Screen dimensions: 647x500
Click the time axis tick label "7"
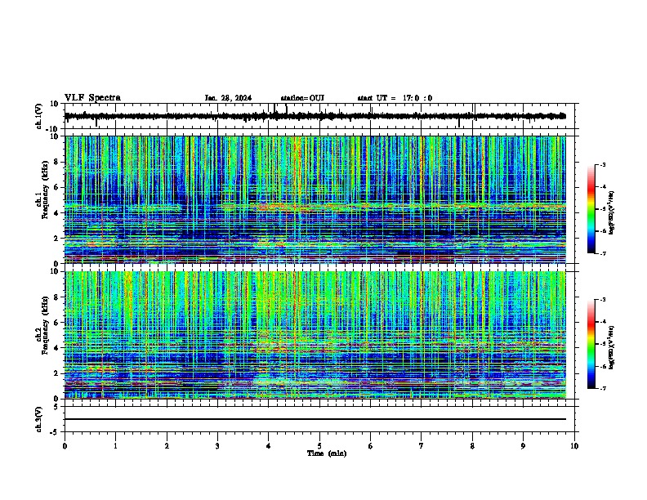(x=422, y=446)
